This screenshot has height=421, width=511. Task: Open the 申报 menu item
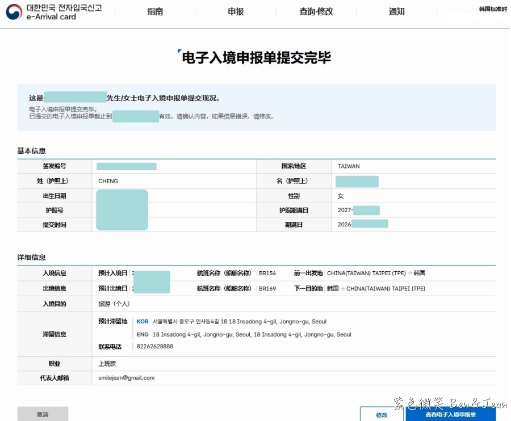235,11
